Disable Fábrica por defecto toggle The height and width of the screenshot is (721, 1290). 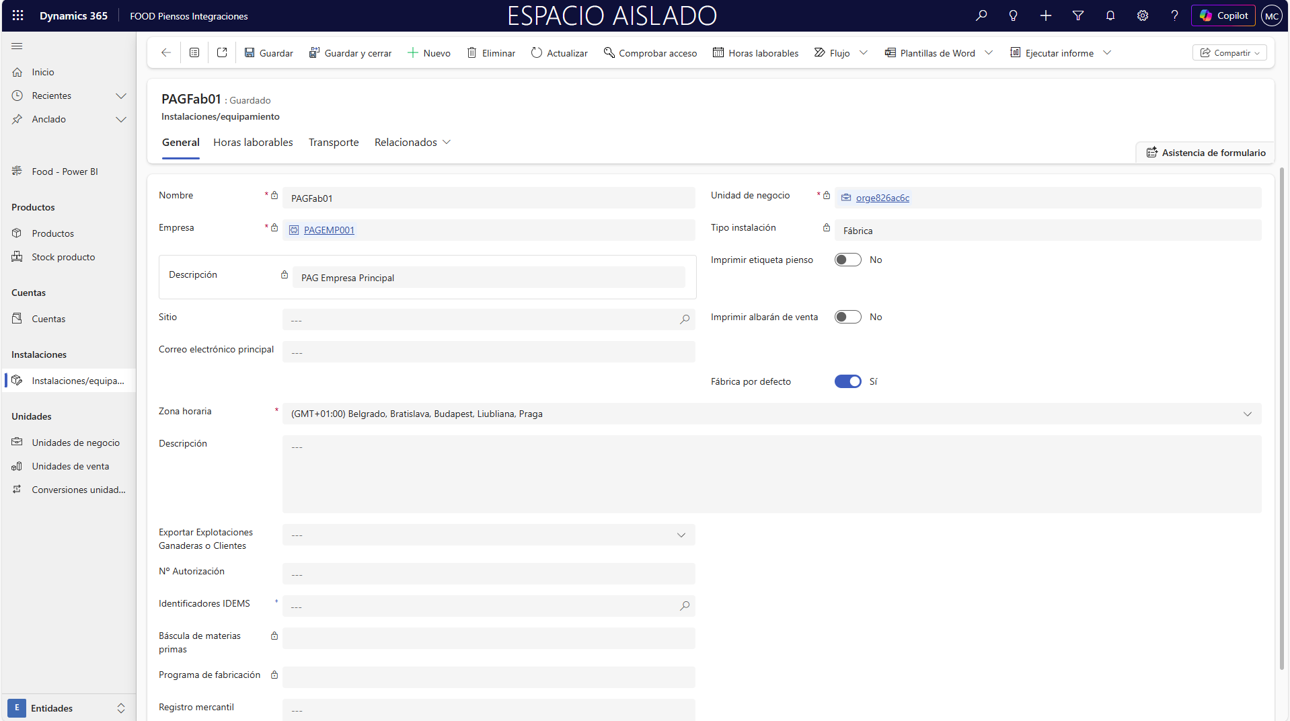[847, 381]
